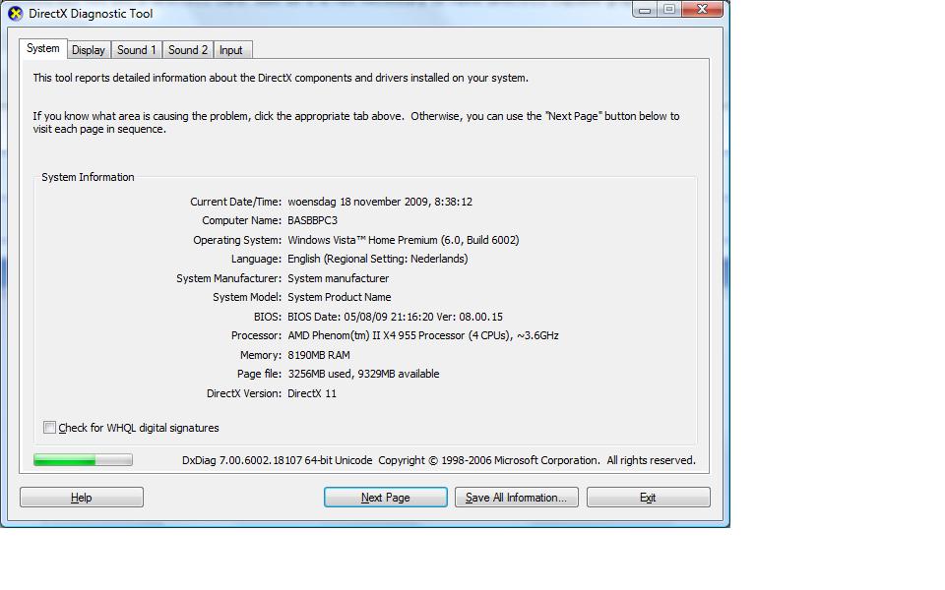Switch to the System tab

click(42, 49)
